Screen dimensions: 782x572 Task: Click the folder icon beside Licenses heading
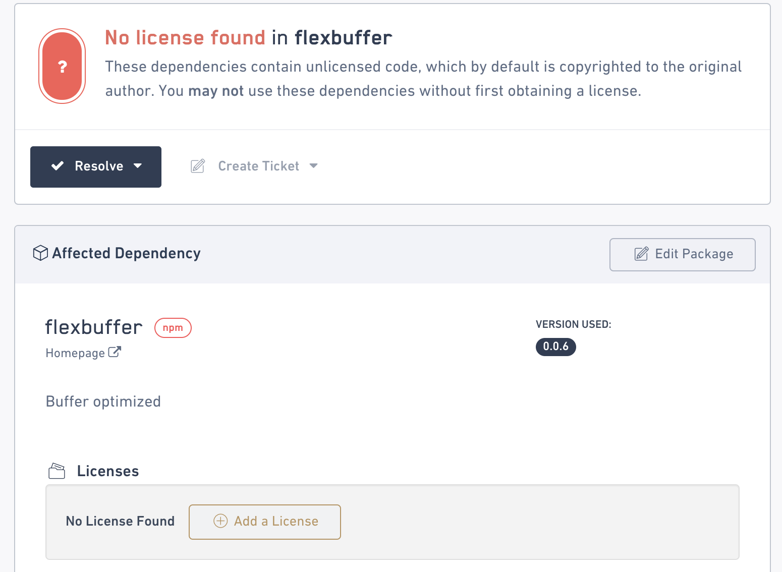tap(57, 471)
